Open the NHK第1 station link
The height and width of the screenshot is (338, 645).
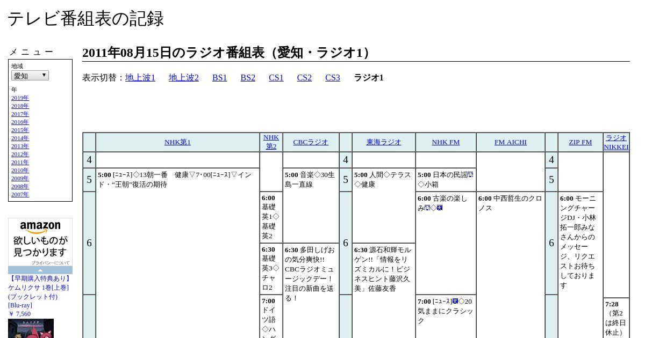pos(177,142)
